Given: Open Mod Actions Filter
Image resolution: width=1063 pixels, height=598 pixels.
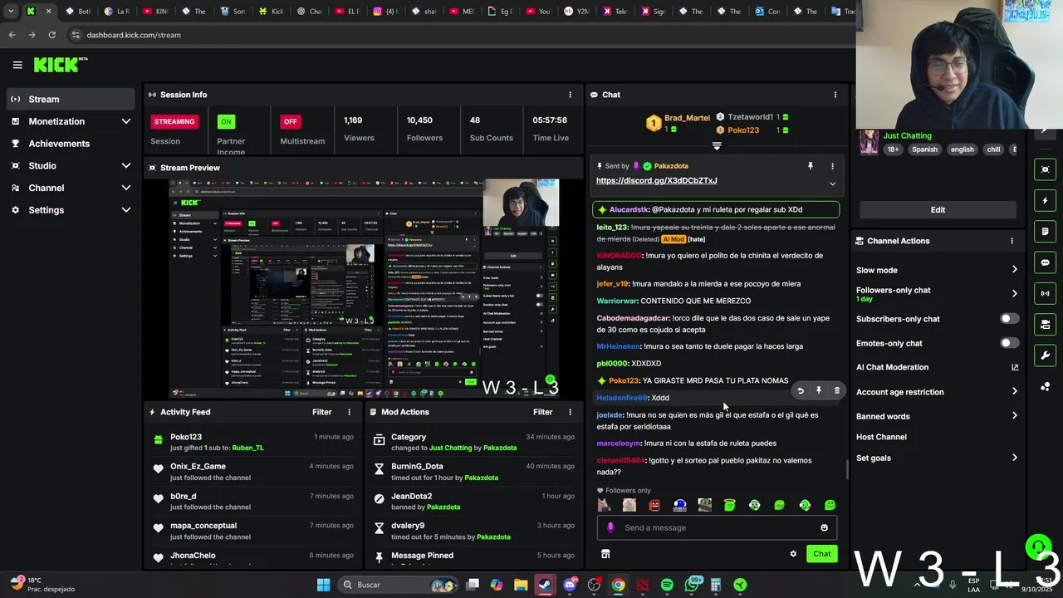Looking at the screenshot, I should click(542, 412).
